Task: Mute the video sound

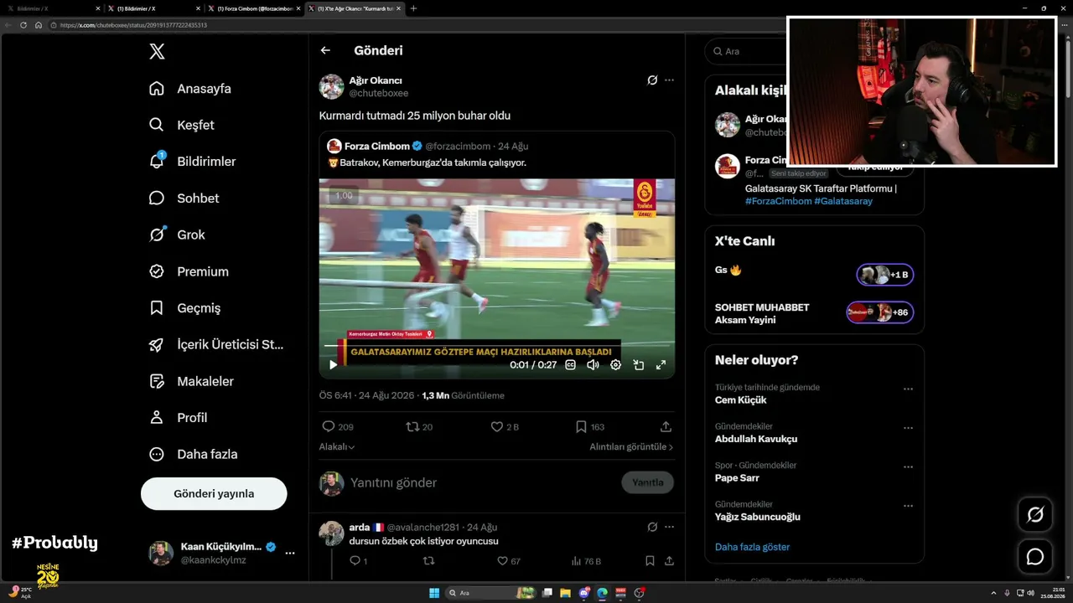Action: (593, 364)
